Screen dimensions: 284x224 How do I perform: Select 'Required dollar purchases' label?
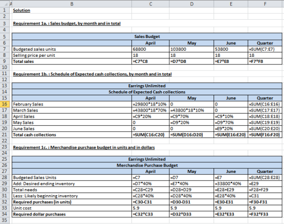(72, 214)
